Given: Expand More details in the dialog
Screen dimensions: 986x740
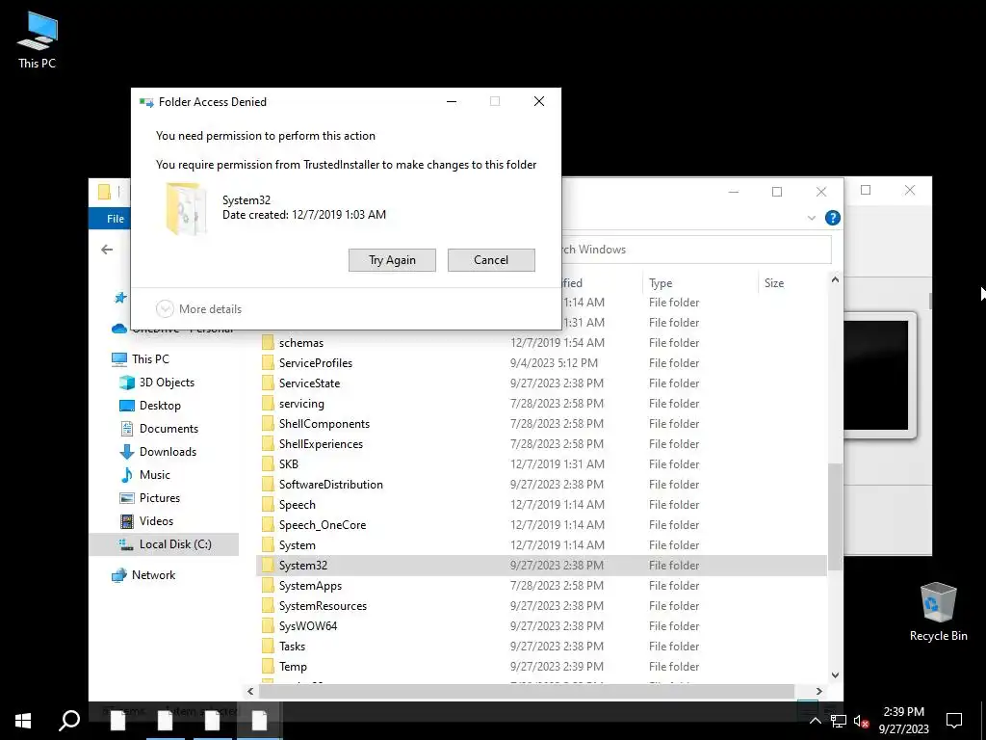Looking at the screenshot, I should tap(198, 309).
